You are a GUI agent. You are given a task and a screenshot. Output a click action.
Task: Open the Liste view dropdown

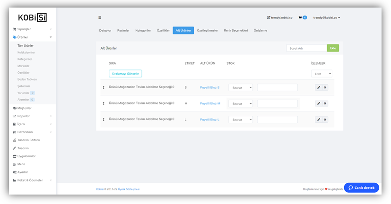pyautogui.click(x=321, y=74)
